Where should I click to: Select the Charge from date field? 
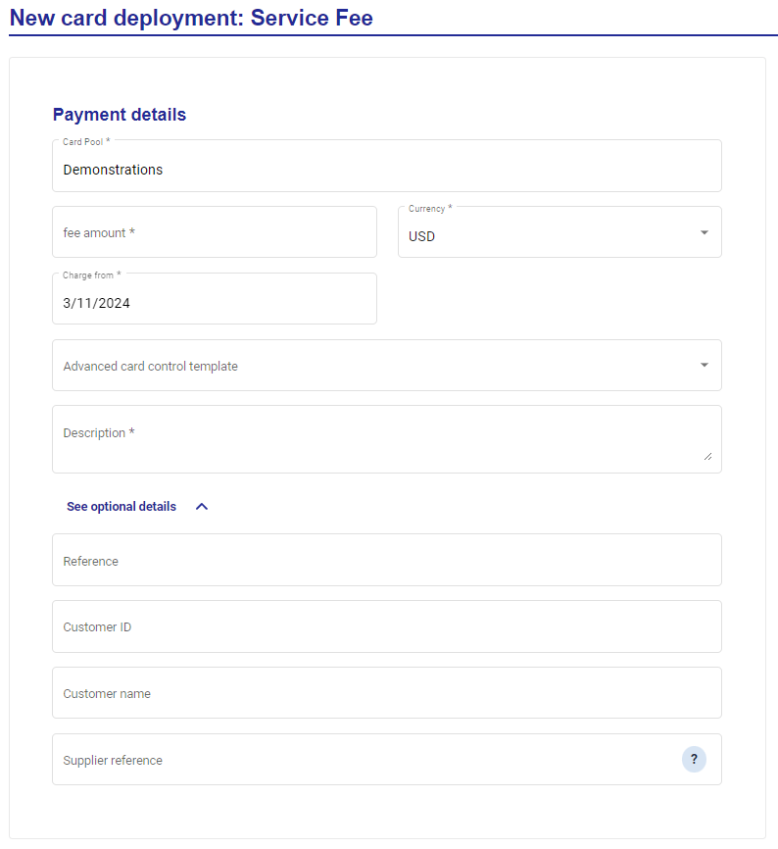[x=215, y=298]
